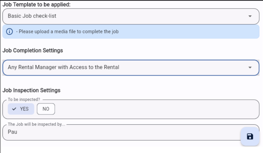Image resolution: width=263 pixels, height=153 pixels.
Task: Focus the job inspector input field
Action: click(121, 132)
